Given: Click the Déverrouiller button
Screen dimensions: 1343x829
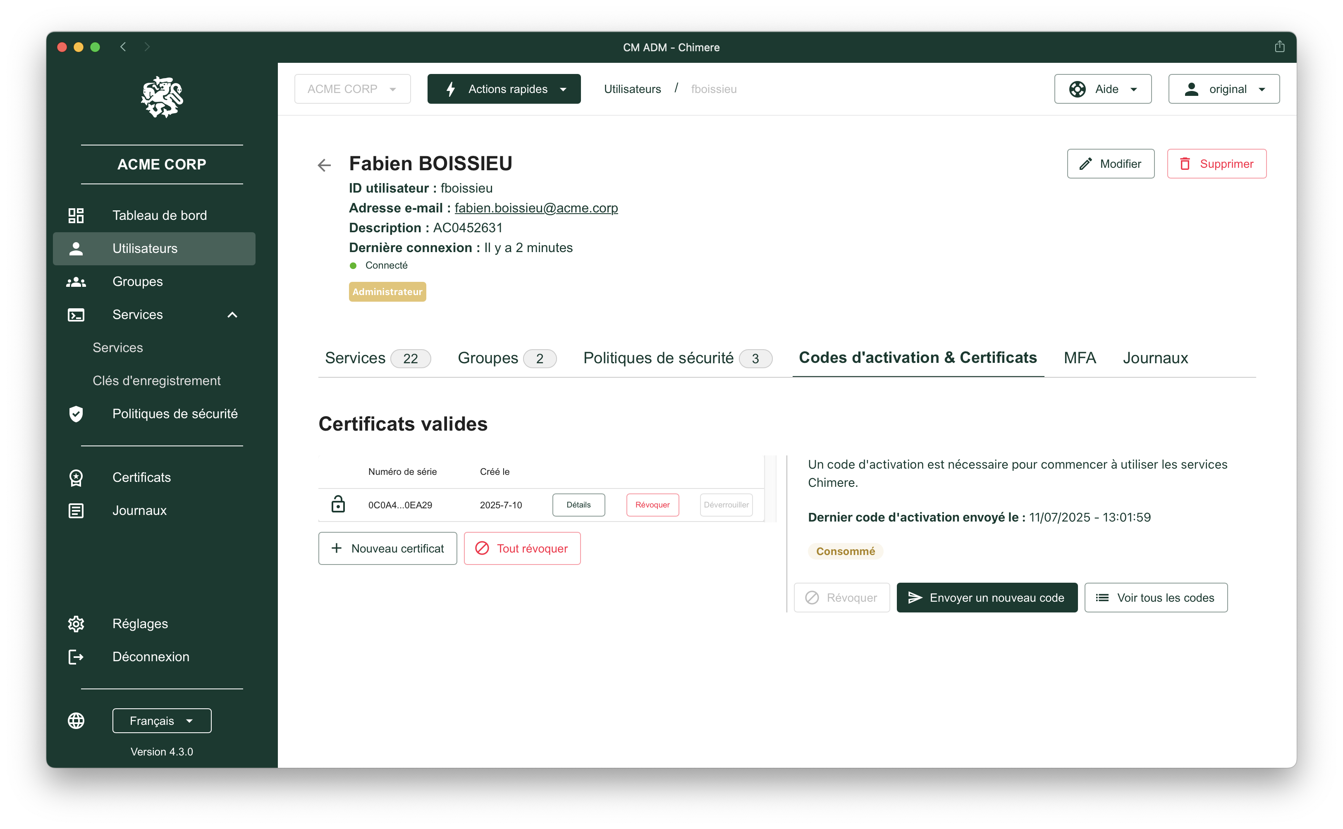Looking at the screenshot, I should tap(726, 505).
